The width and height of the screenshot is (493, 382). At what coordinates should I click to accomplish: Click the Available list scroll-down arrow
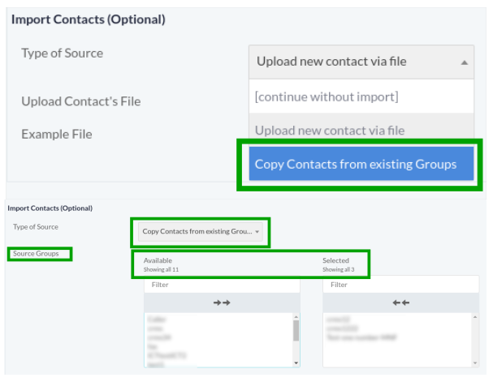[x=296, y=363]
